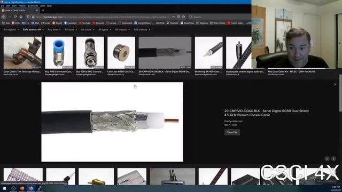Open the All layouts filter dropdown
Viewport: 342px width, 192px height.
122,30
